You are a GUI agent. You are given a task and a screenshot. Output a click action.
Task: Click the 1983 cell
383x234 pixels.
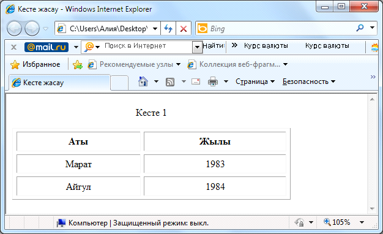point(215,164)
